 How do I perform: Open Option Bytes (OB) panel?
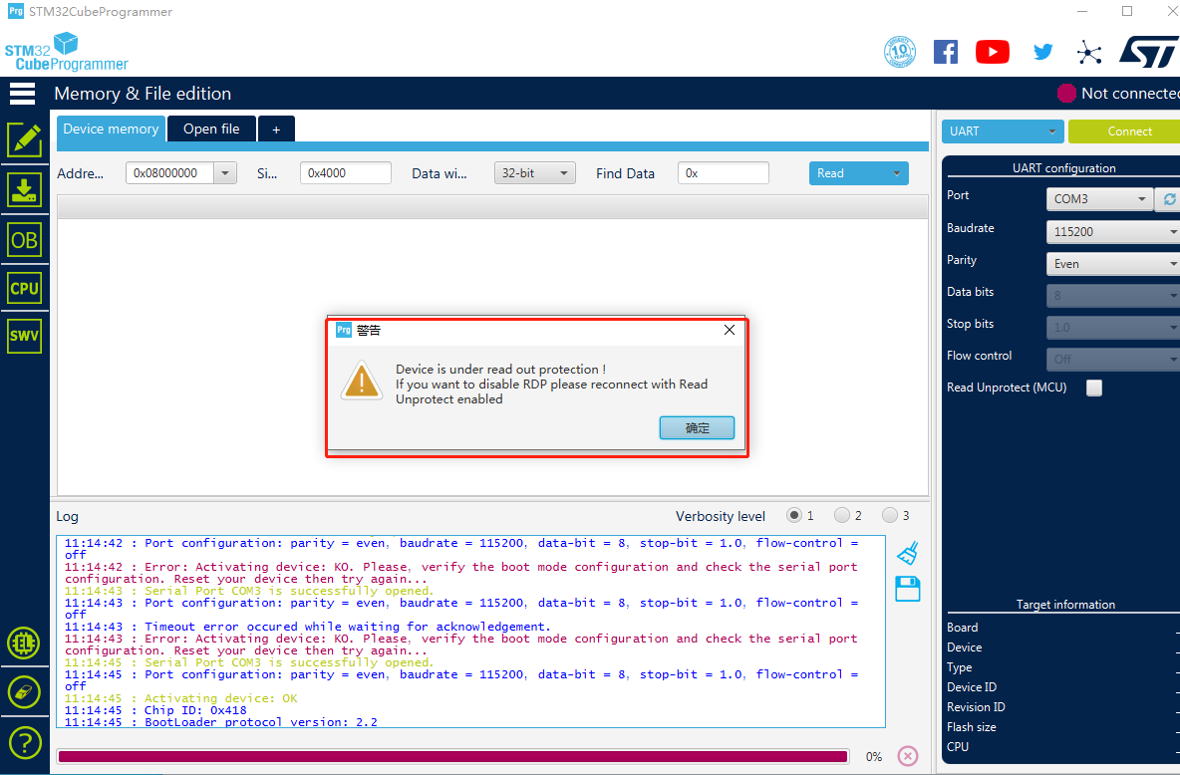coord(24,240)
